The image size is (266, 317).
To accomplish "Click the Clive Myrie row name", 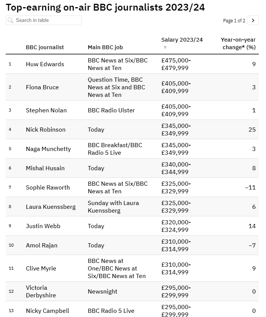I will pos(41,269).
